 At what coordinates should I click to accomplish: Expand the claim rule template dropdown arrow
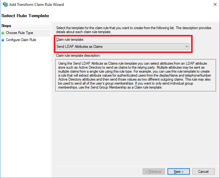[187, 47]
